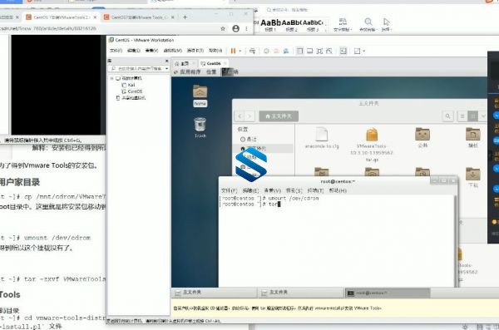Open the 虚拟机(M) menu in VMware Workstation
Image resolution: width=499 pixels, height=330 pixels.
click(172, 51)
